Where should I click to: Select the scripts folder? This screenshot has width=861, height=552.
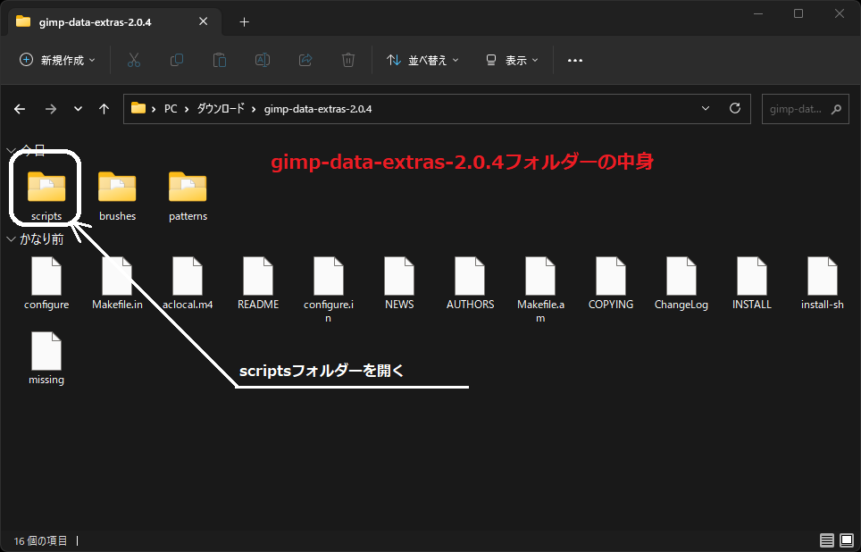tap(46, 197)
